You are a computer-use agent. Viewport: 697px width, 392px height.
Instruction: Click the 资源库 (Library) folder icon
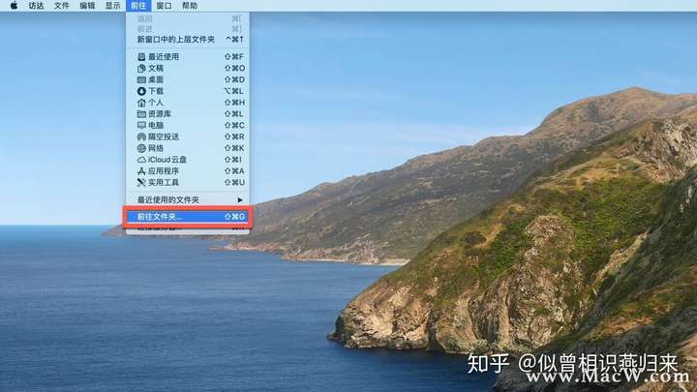coord(141,114)
